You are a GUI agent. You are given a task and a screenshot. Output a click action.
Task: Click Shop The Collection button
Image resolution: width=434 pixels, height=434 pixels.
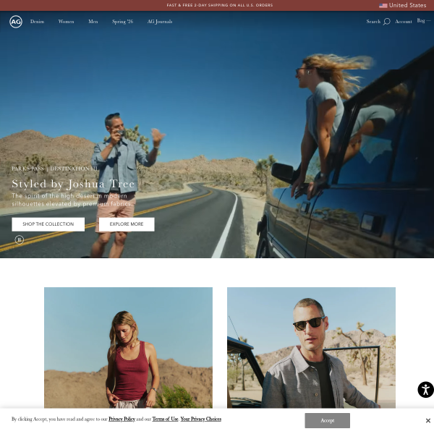pyautogui.click(x=48, y=224)
